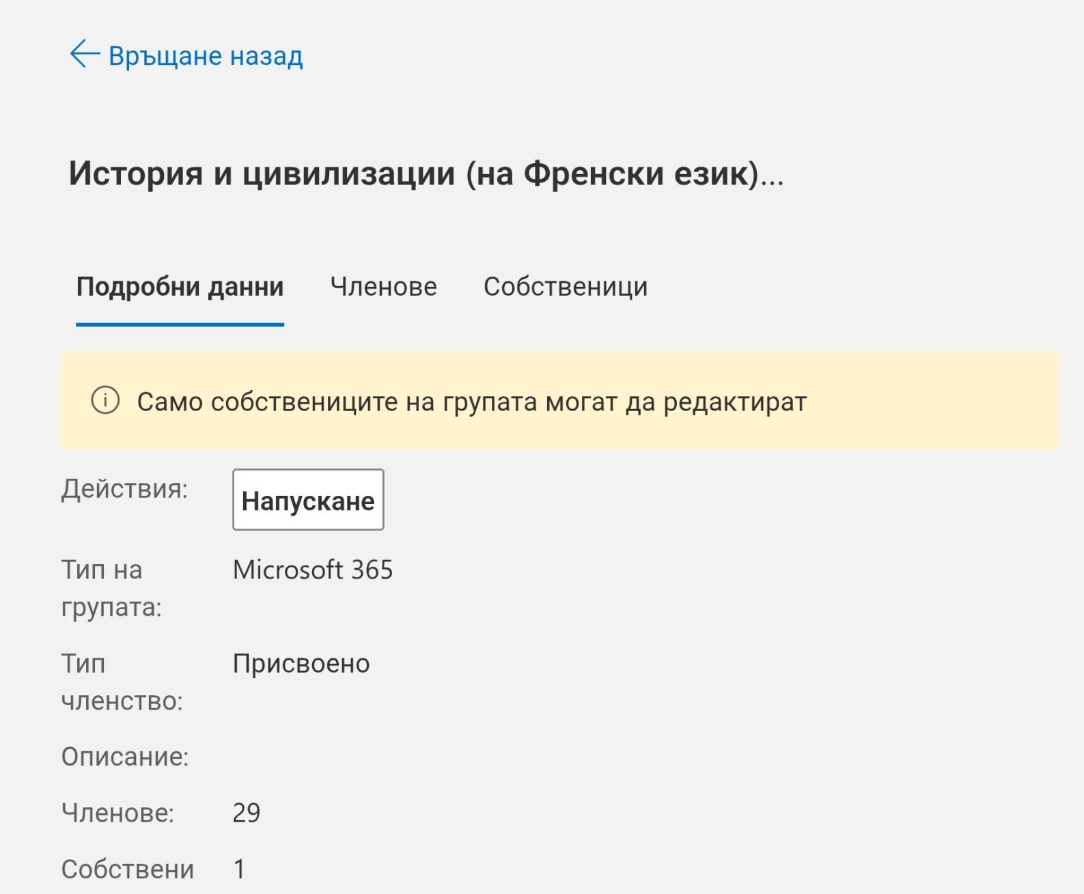
Task: Click the "Собствени" field label at bottom
Action: pyautogui.click(x=128, y=869)
